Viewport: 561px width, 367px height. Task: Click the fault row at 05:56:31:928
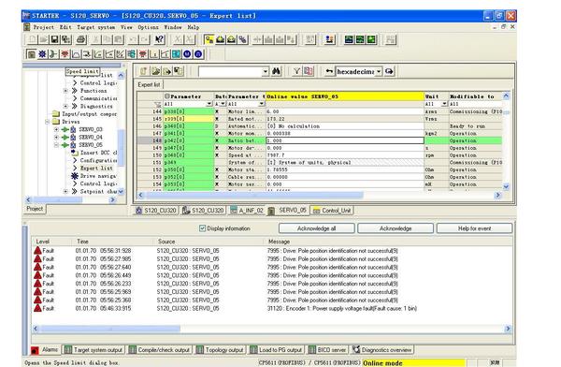(x=272, y=251)
